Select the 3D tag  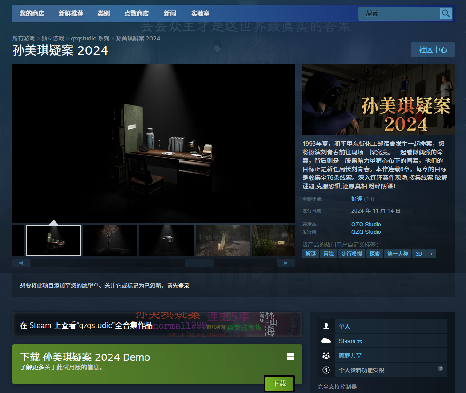point(419,254)
